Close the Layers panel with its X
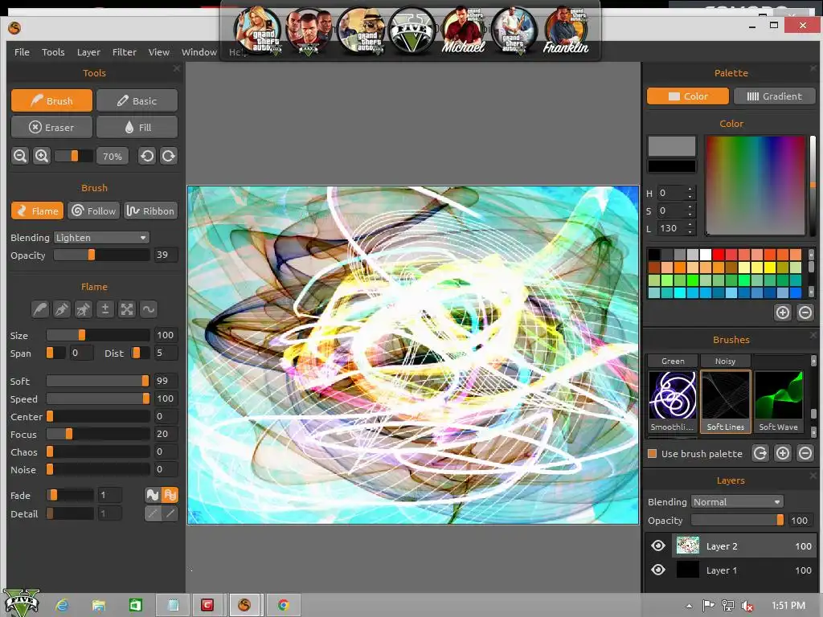This screenshot has height=617, width=823. point(813,476)
